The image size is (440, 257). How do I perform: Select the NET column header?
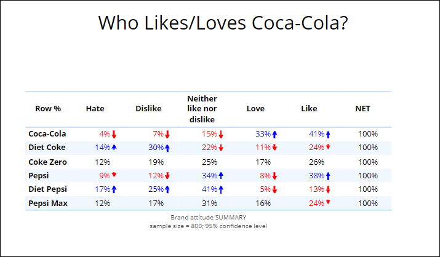click(x=363, y=109)
